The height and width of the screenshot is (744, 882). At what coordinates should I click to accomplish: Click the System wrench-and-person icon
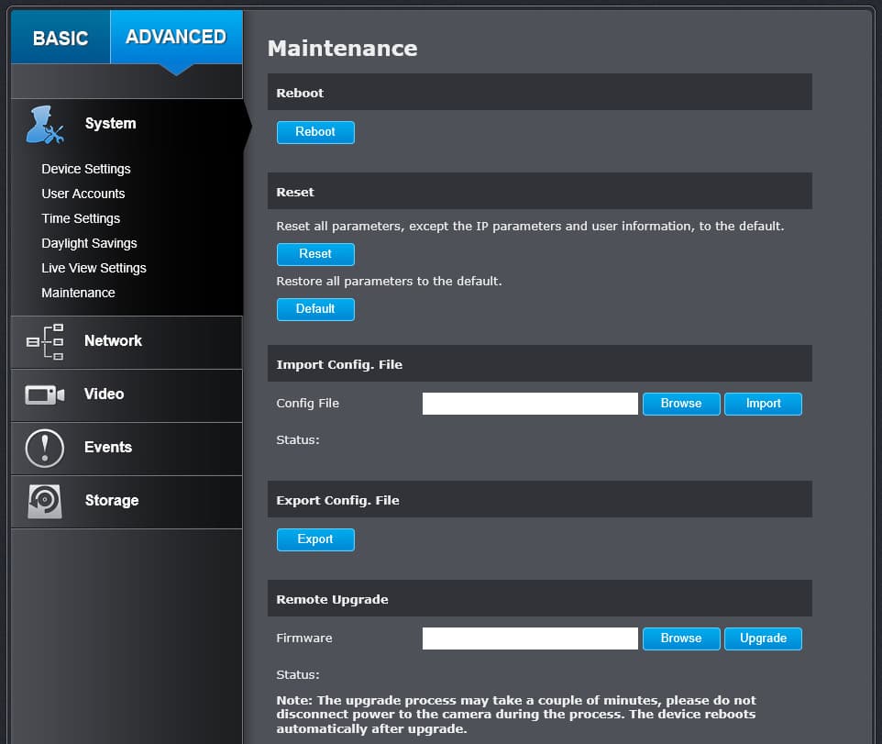coord(45,125)
